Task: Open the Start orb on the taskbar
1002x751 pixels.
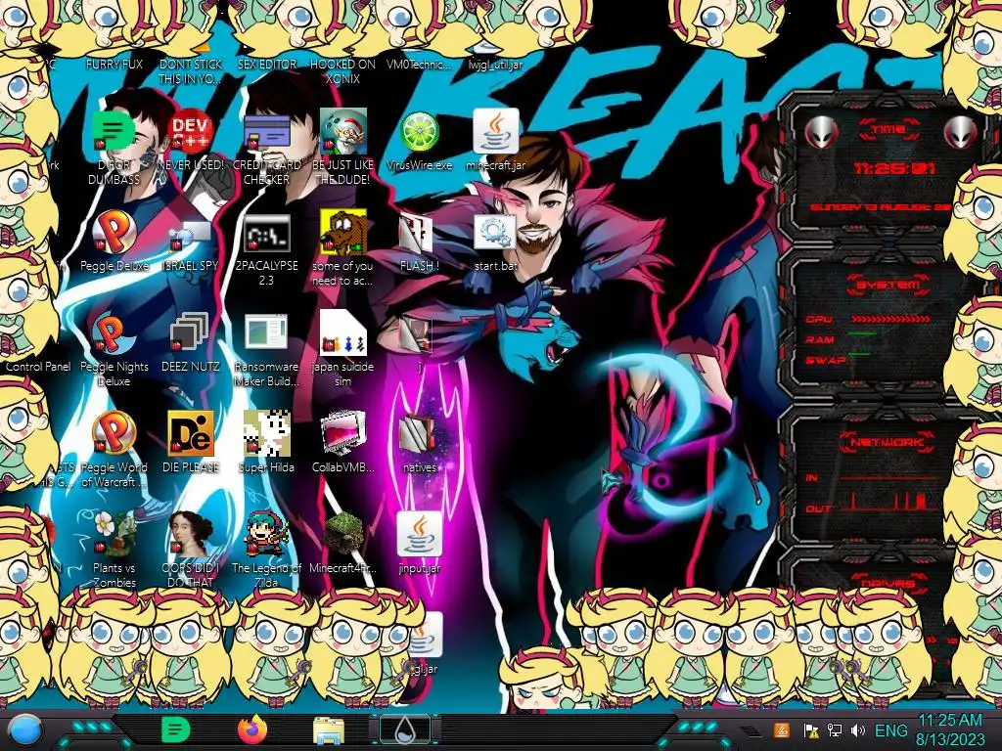Action: tap(24, 730)
